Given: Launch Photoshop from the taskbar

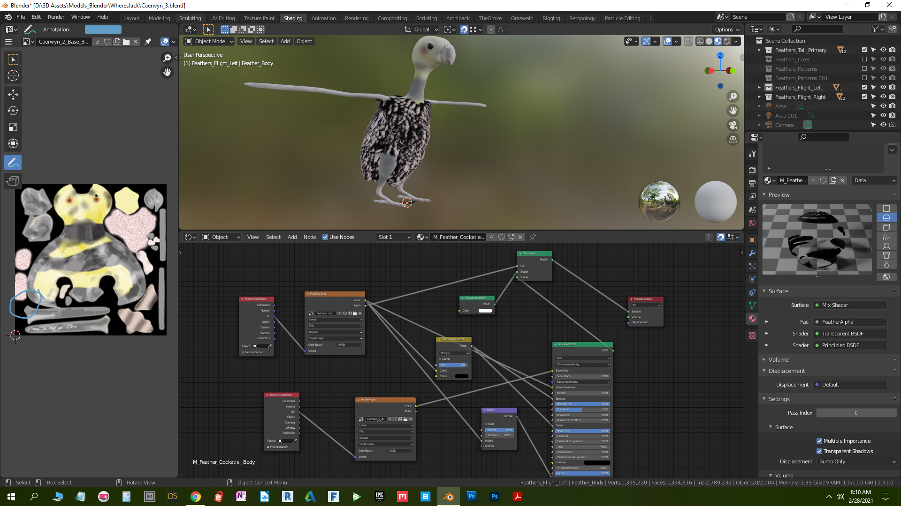Looking at the screenshot, I should coord(471,496).
